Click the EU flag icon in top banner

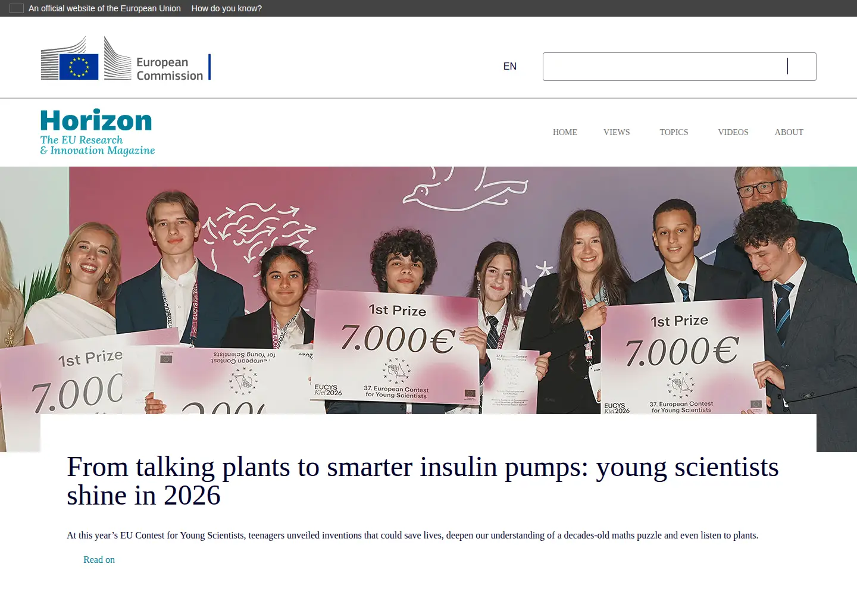17,8
